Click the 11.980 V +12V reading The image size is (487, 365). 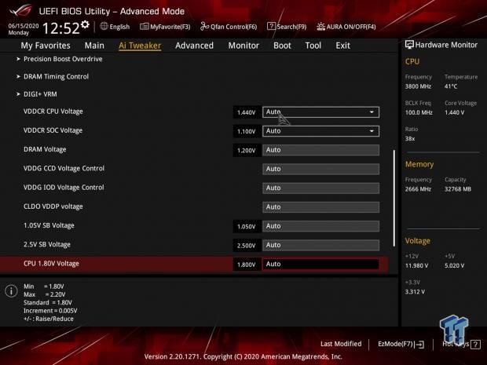[x=416, y=265]
